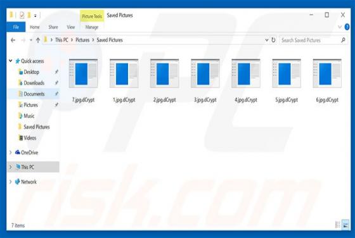Switch to details list view icon
Viewport: 355px width, 238px height.
point(337,225)
